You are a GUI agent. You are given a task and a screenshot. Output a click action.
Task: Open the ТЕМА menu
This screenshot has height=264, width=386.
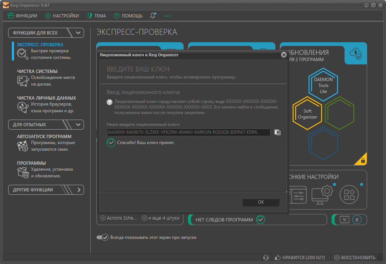pyautogui.click(x=96, y=16)
